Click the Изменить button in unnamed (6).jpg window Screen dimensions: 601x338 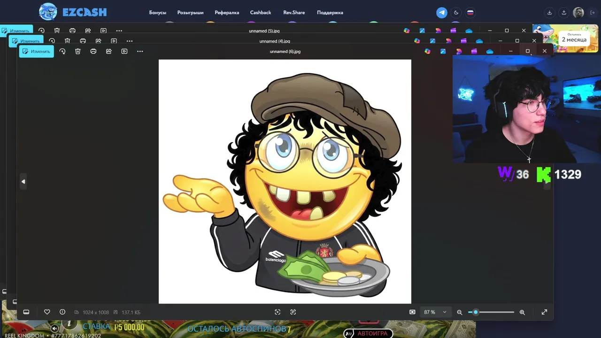coord(36,51)
